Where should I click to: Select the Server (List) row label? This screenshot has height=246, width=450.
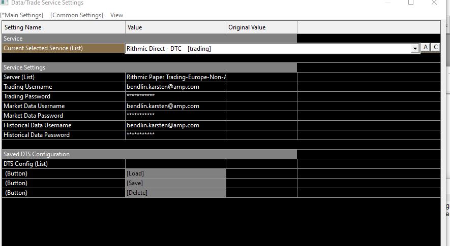(64, 77)
